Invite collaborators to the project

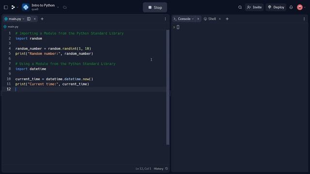tap(254, 7)
